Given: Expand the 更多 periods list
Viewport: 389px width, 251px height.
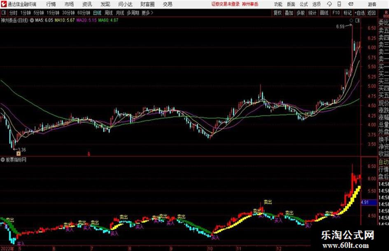Looking at the screenshot, I should tap(147, 13).
